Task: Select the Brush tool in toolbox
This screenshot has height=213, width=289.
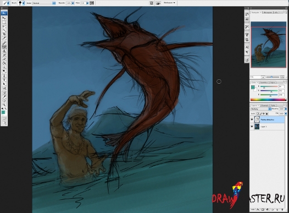Action: pos(4,47)
